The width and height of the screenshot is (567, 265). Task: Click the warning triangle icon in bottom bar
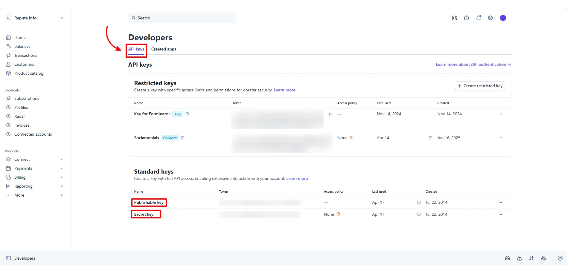point(519,258)
